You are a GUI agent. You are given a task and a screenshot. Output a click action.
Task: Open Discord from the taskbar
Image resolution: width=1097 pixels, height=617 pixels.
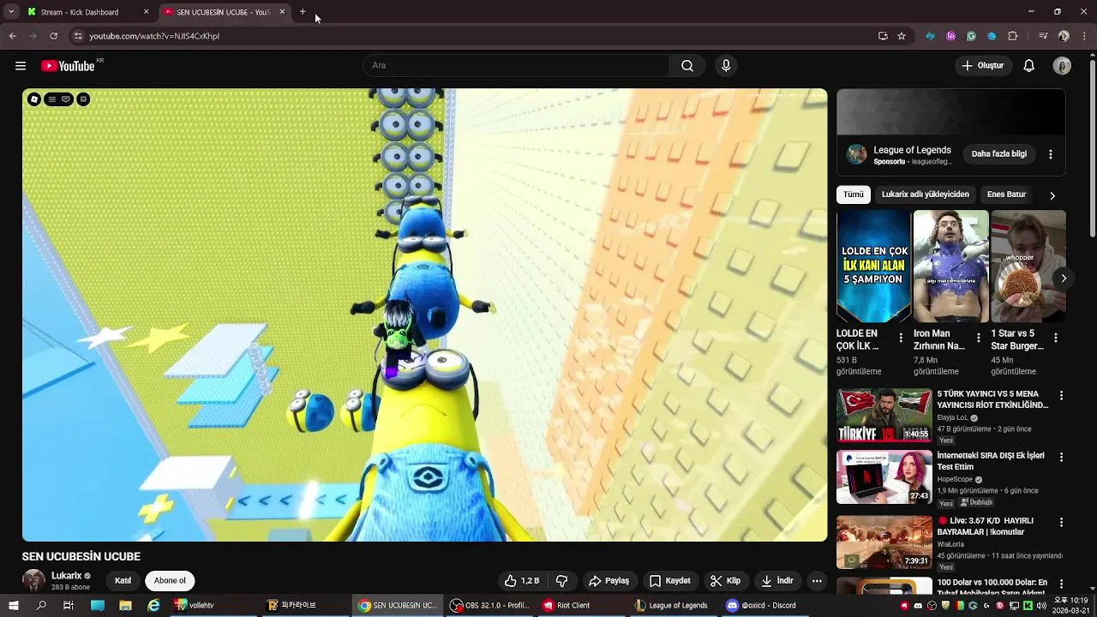click(761, 605)
